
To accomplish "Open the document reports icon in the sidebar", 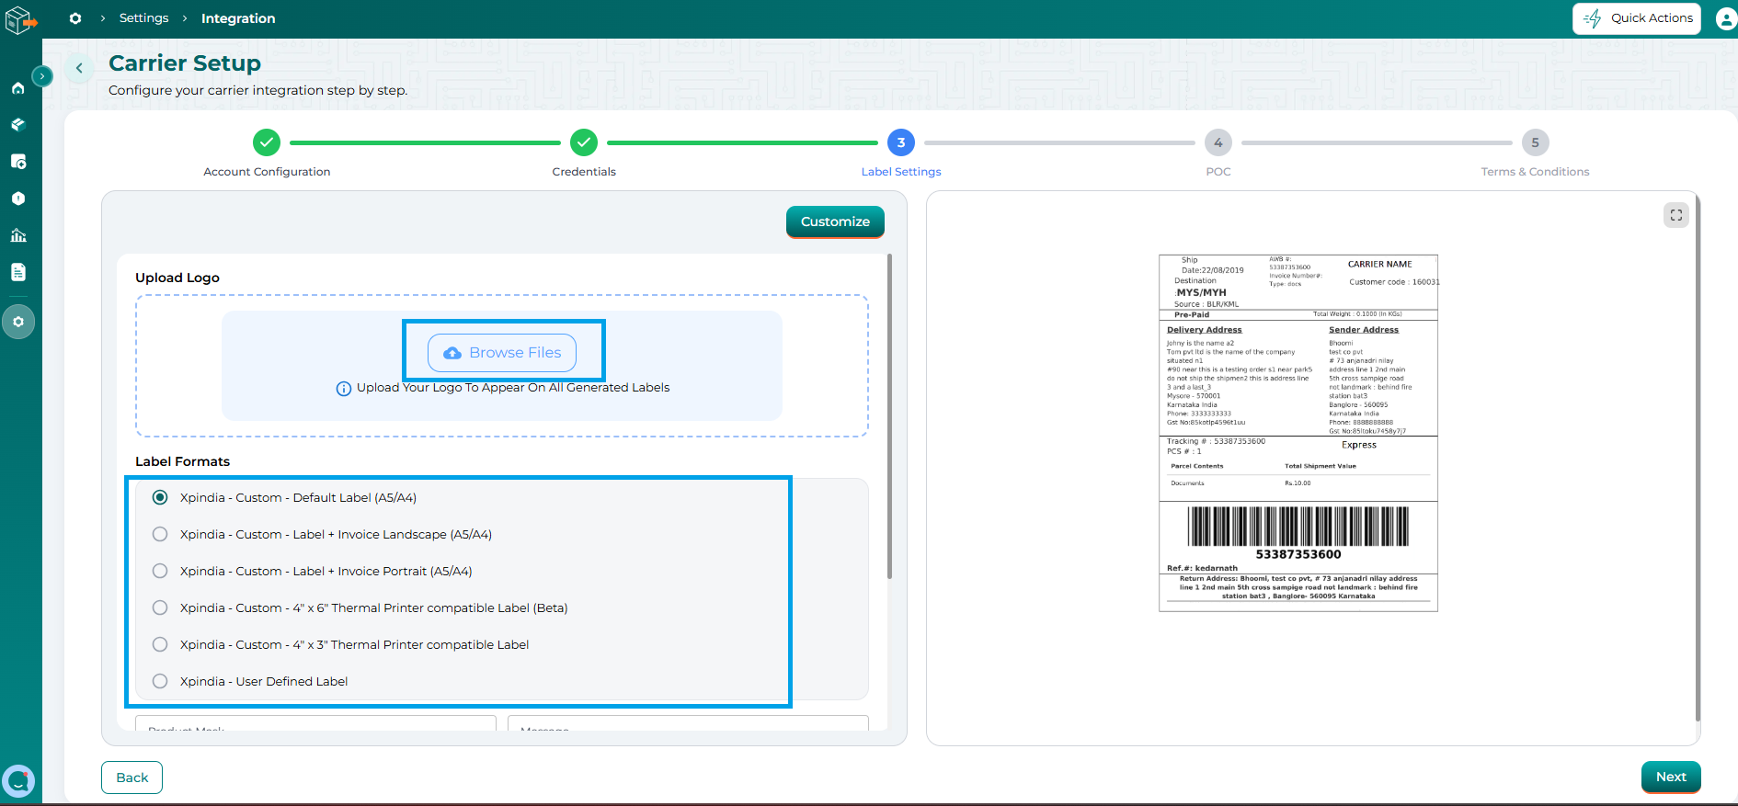I will coord(18,272).
